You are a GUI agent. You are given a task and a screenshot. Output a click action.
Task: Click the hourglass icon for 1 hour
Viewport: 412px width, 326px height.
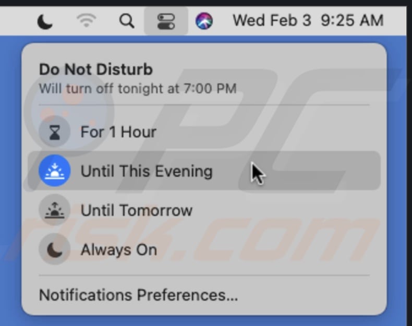click(55, 131)
